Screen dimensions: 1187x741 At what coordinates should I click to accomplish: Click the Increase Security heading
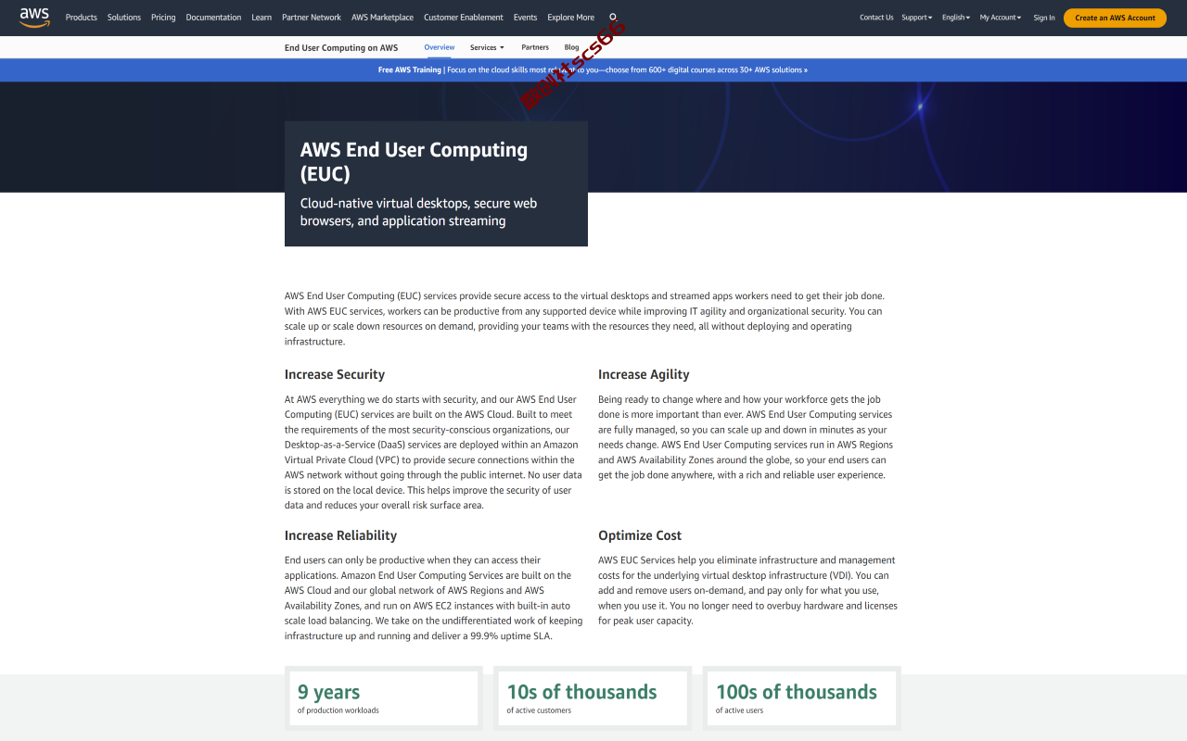coord(335,374)
